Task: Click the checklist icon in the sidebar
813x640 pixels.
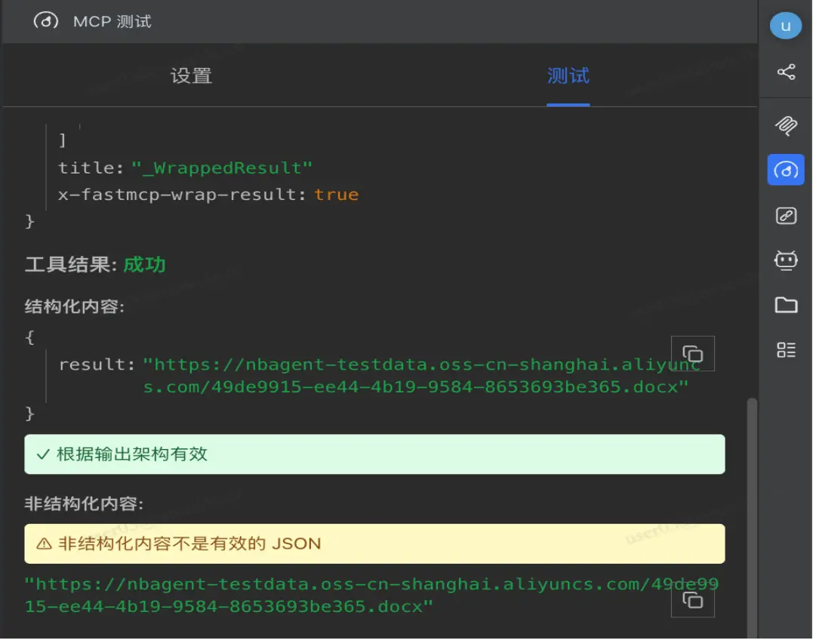Action: (x=786, y=349)
